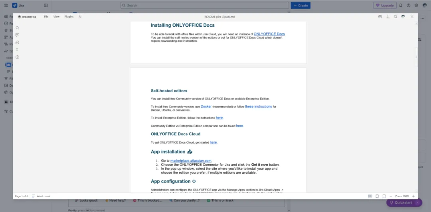
Task: Click the Zoom out minus button
Action: 391,196
